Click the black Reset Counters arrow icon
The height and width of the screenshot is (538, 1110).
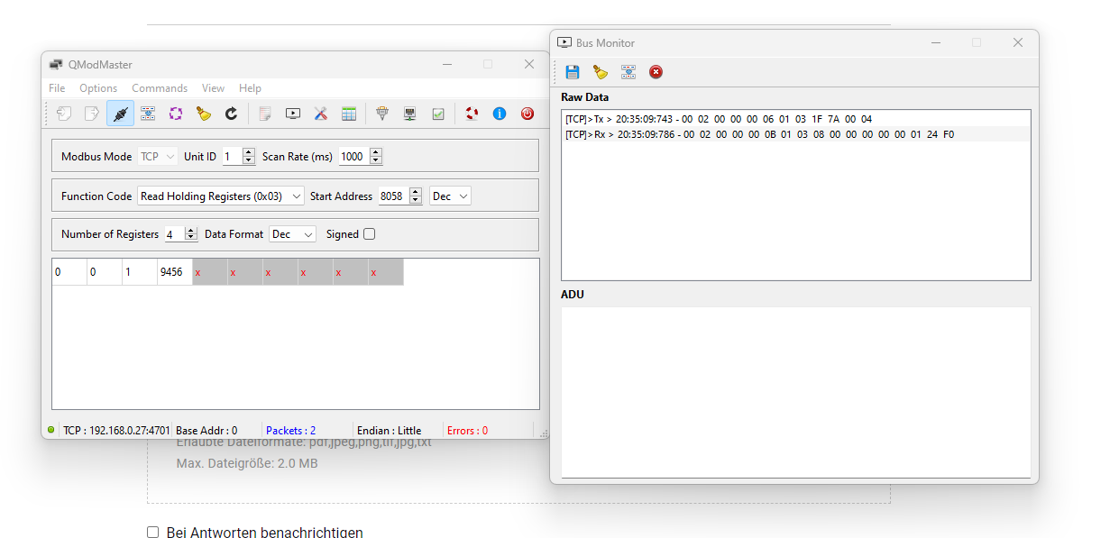click(x=231, y=114)
